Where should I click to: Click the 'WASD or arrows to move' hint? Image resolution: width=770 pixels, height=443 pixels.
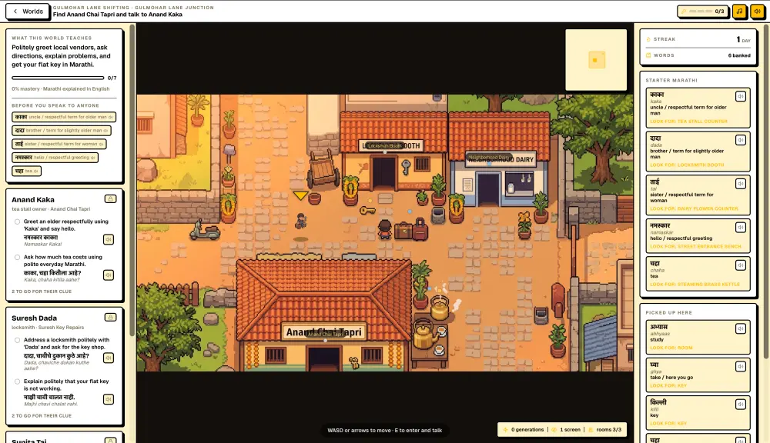tap(384, 430)
